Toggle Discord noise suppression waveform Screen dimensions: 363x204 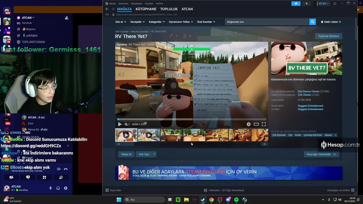pos(59,169)
